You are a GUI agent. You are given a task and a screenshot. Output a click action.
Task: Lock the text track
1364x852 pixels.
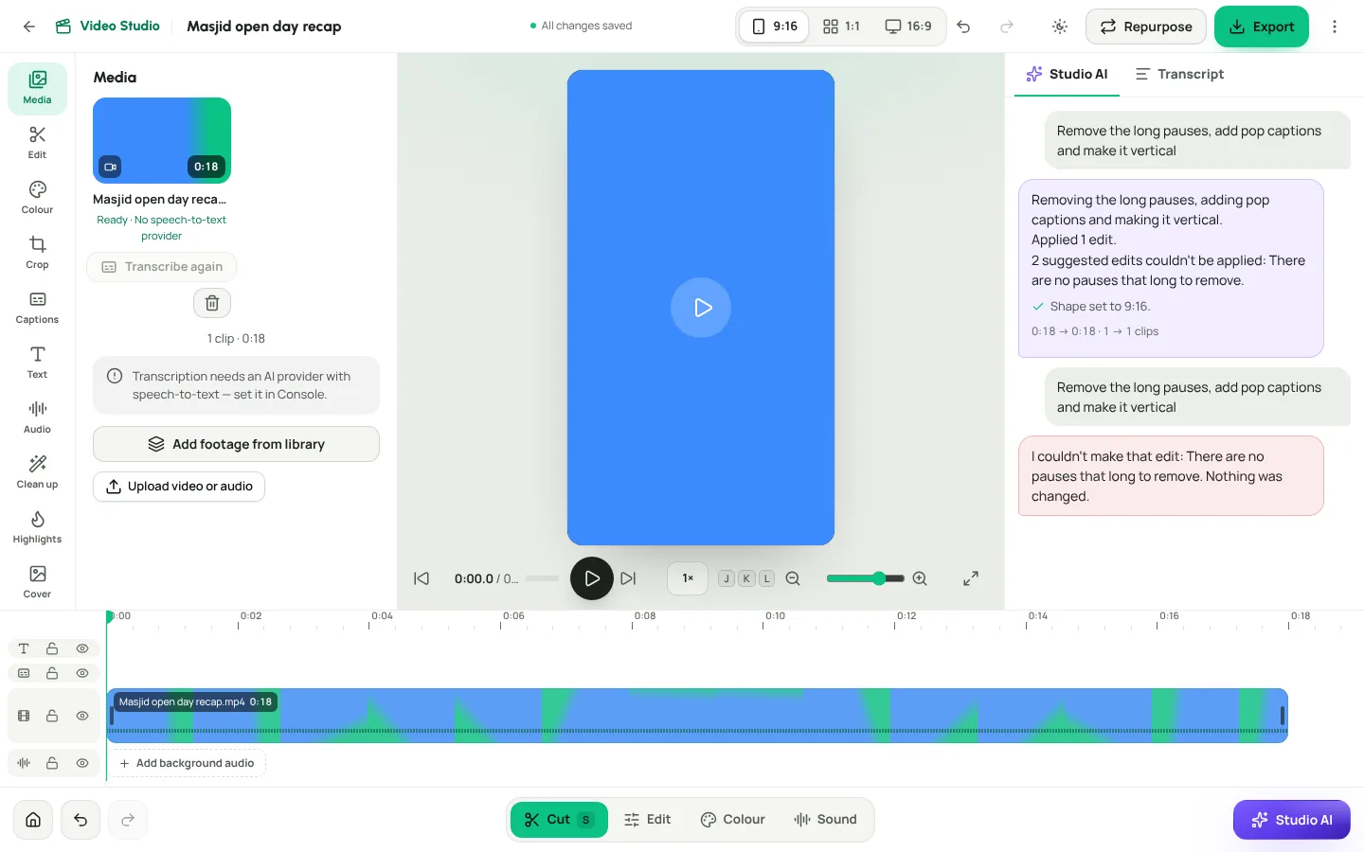[x=52, y=648]
